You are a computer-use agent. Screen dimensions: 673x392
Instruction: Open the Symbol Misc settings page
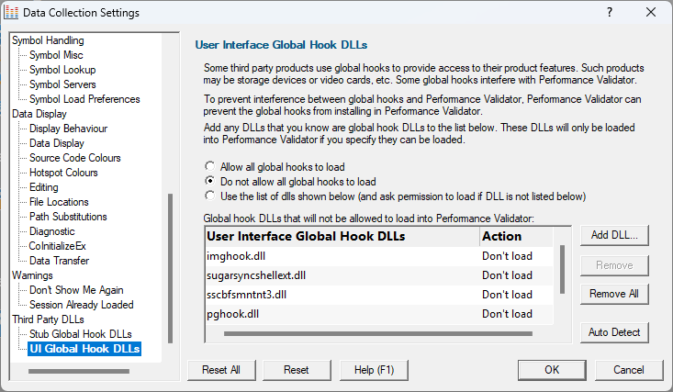56,55
